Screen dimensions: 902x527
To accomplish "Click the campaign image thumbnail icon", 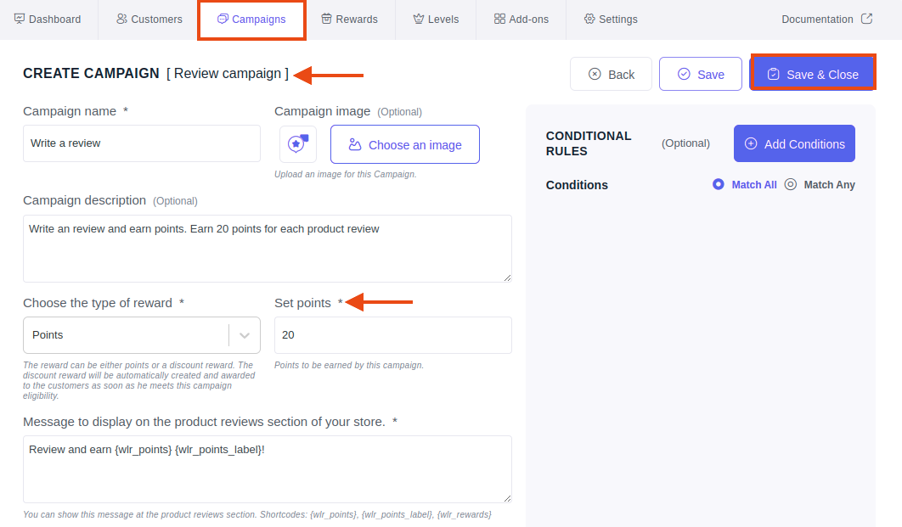I will [x=298, y=144].
